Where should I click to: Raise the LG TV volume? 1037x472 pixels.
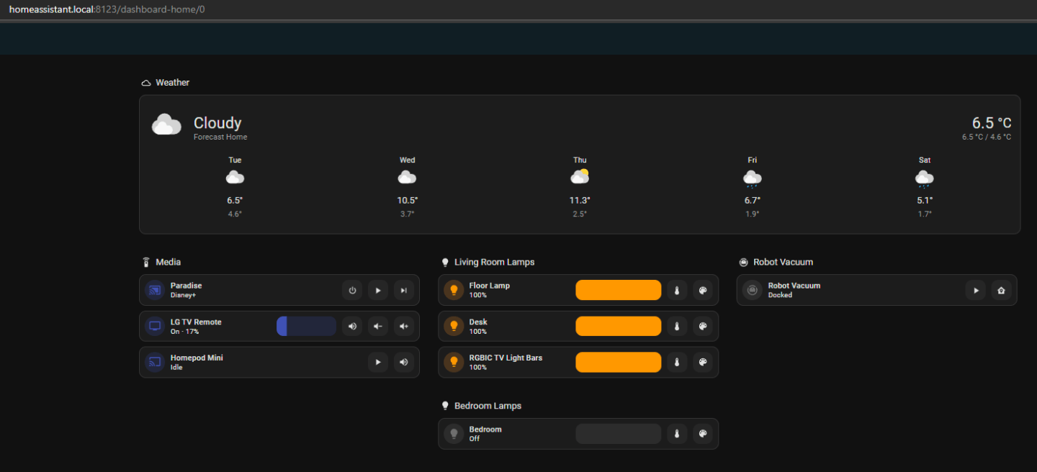(404, 327)
